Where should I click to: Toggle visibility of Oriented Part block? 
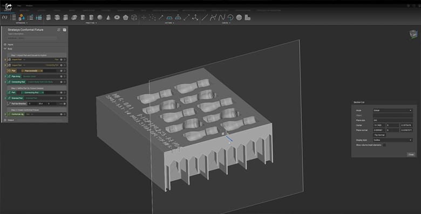pyautogui.click(x=61, y=98)
